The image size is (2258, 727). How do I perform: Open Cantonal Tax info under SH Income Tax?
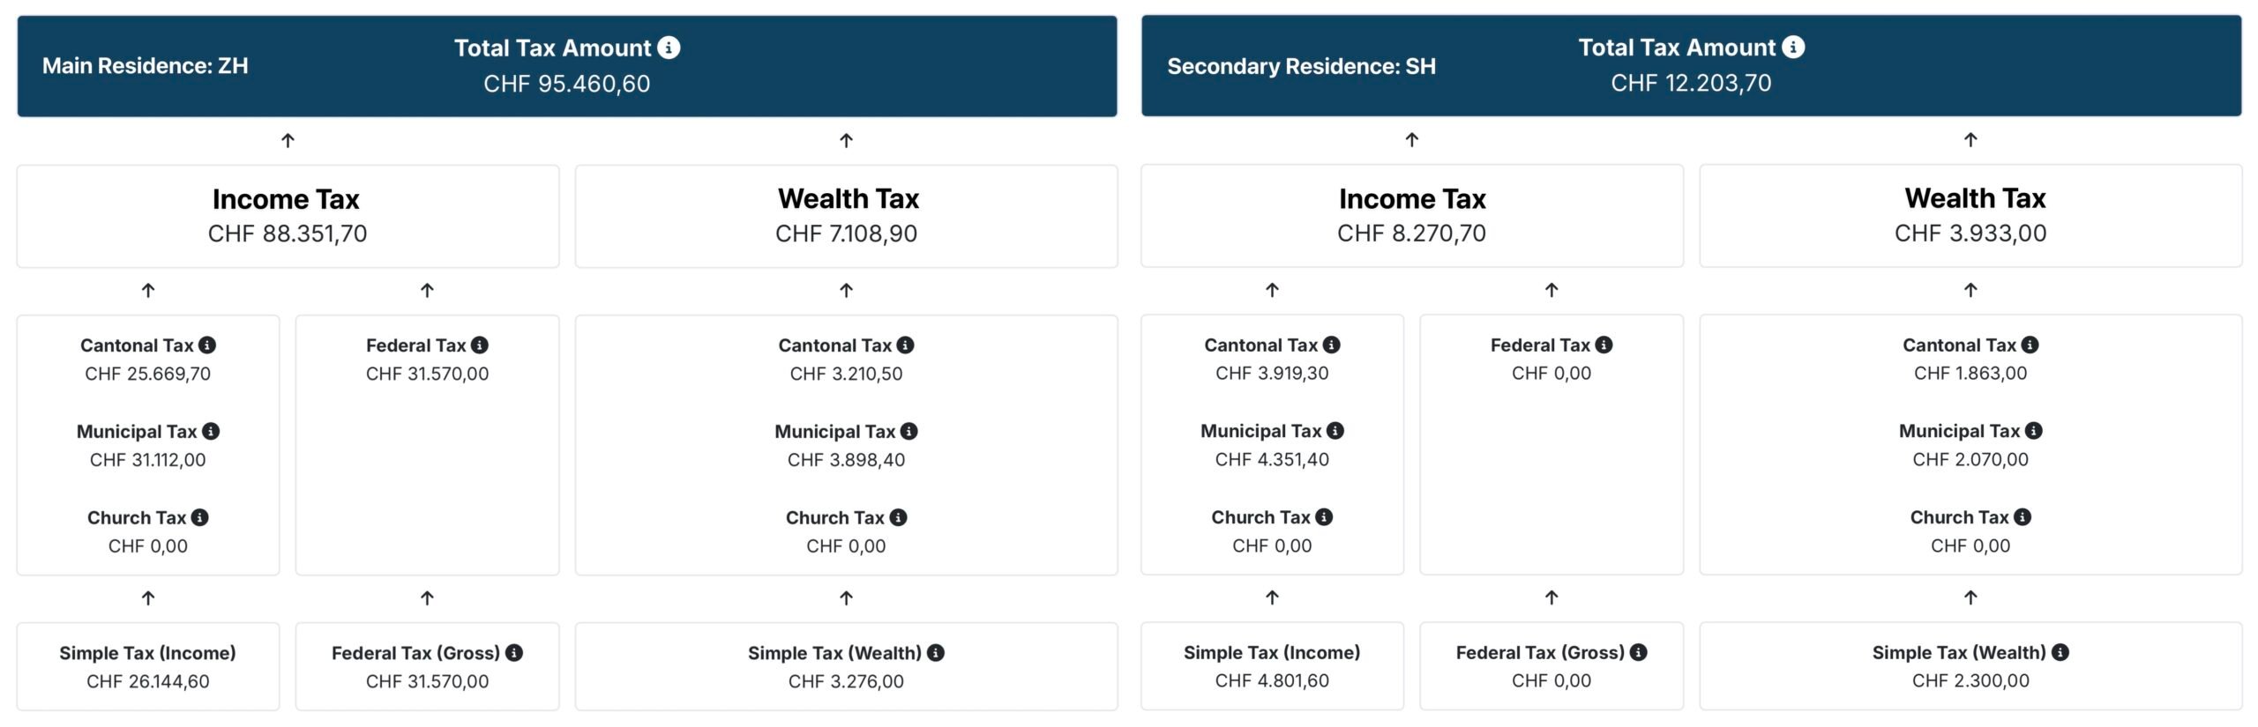coord(1332,345)
